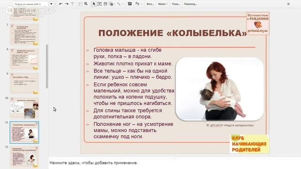
Task: Click bullet 'Положение ног – на усмотрение'
Action: (x=134, y=124)
